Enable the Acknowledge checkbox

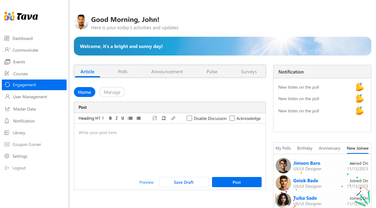point(232,118)
